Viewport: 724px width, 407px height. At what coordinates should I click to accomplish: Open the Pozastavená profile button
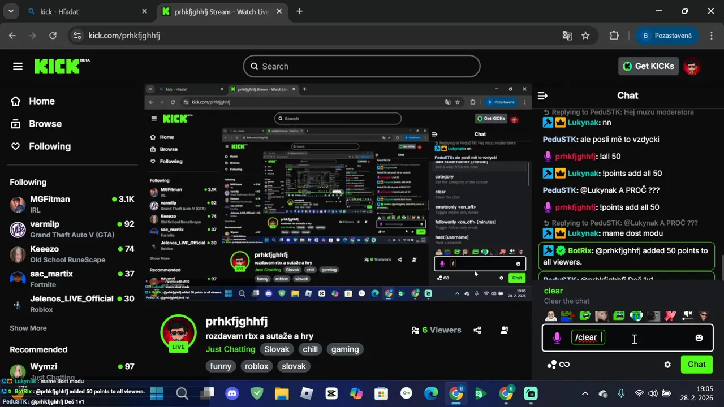[x=667, y=36]
